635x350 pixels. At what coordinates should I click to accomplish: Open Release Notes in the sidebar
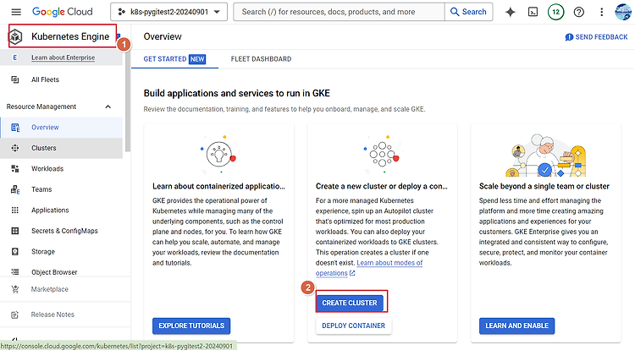coord(52,314)
